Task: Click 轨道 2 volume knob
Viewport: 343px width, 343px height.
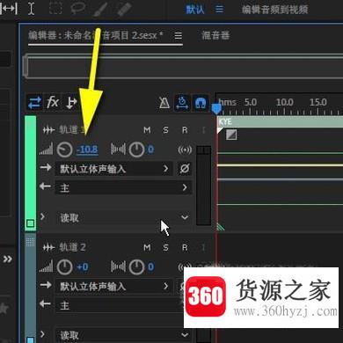Action: click(64, 267)
